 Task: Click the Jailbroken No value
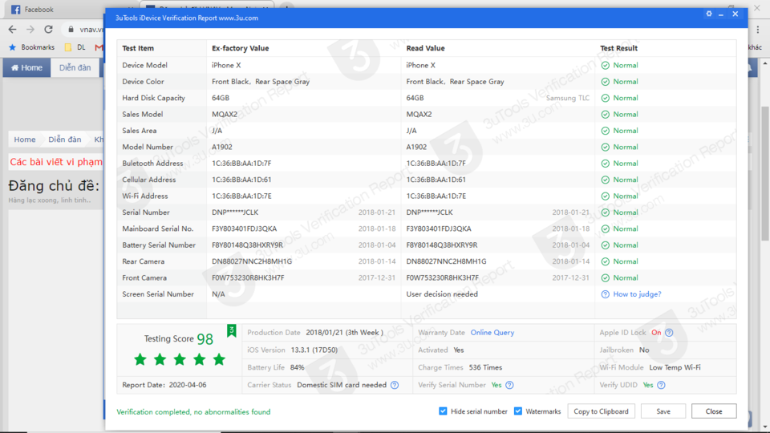pyautogui.click(x=644, y=350)
